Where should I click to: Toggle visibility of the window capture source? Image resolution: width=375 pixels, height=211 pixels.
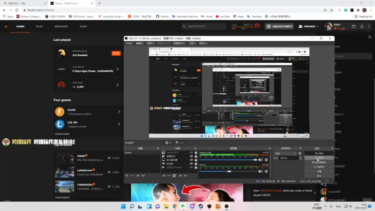191,152
